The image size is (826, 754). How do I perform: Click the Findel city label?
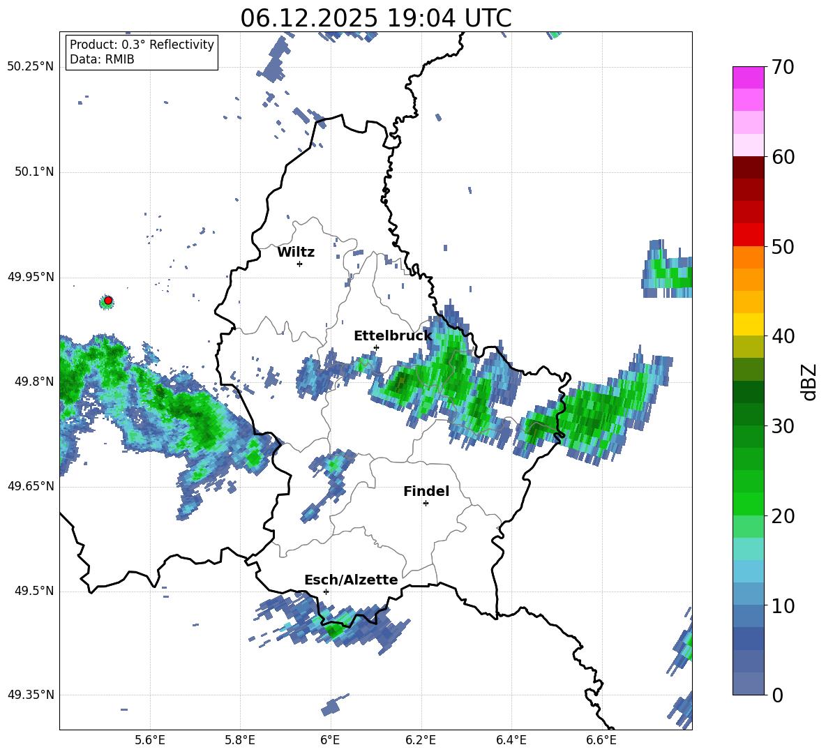point(426,491)
